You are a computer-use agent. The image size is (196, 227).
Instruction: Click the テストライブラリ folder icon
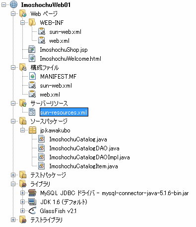23,220
